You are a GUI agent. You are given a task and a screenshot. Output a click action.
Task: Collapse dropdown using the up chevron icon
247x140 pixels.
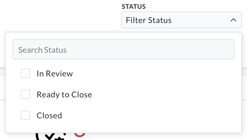coord(233,20)
